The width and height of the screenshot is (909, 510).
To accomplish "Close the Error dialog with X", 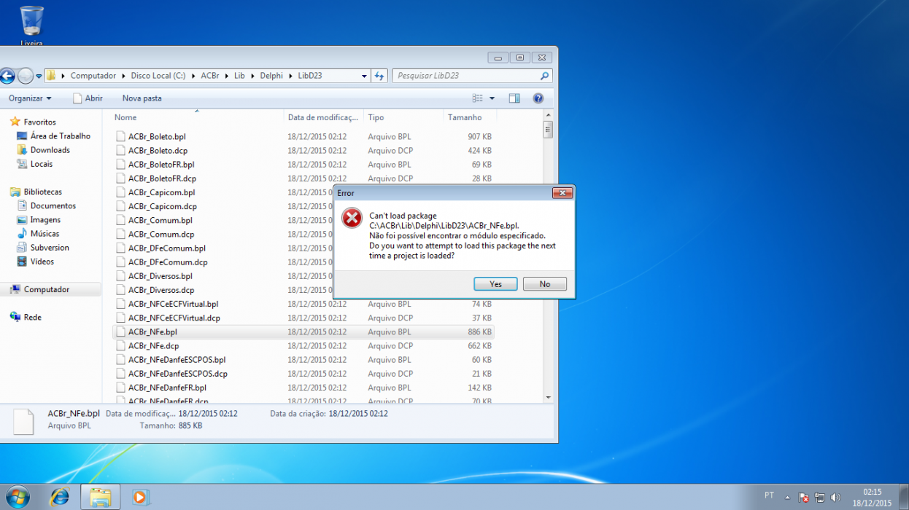I will pos(562,193).
